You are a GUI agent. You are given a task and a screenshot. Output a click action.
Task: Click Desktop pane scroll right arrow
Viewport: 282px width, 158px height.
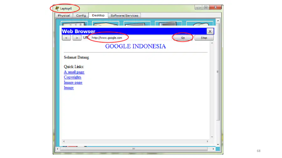(213, 149)
